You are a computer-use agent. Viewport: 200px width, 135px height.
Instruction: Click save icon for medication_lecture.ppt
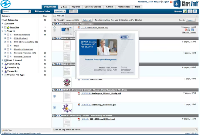coord(192,30)
